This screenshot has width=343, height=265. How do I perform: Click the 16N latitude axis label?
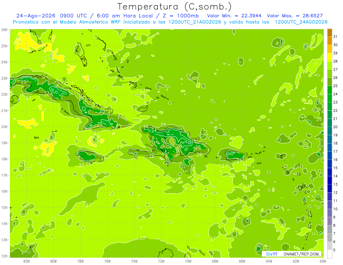pyautogui.click(x=4, y=191)
